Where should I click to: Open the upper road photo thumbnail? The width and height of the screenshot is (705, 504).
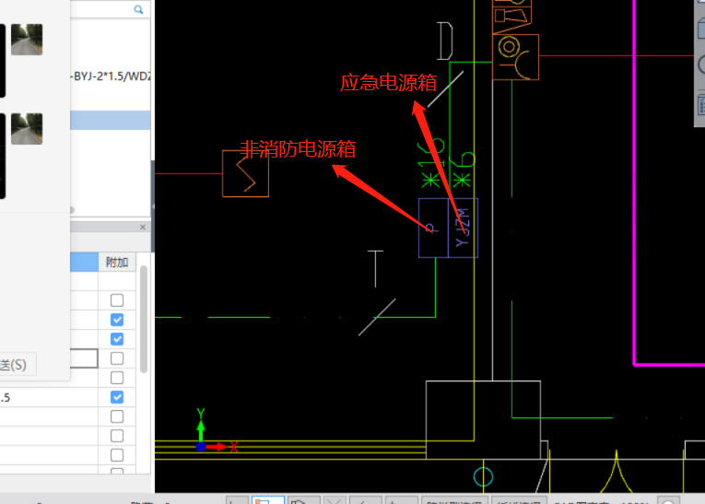(27, 40)
